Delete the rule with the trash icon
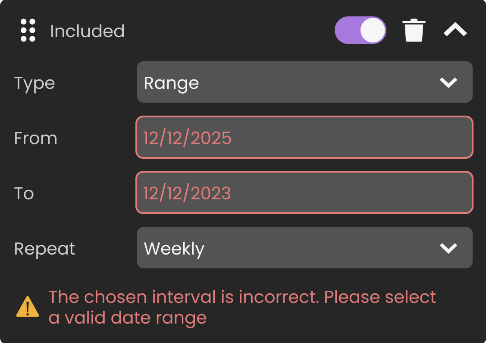This screenshot has width=486, height=343. pyautogui.click(x=414, y=31)
